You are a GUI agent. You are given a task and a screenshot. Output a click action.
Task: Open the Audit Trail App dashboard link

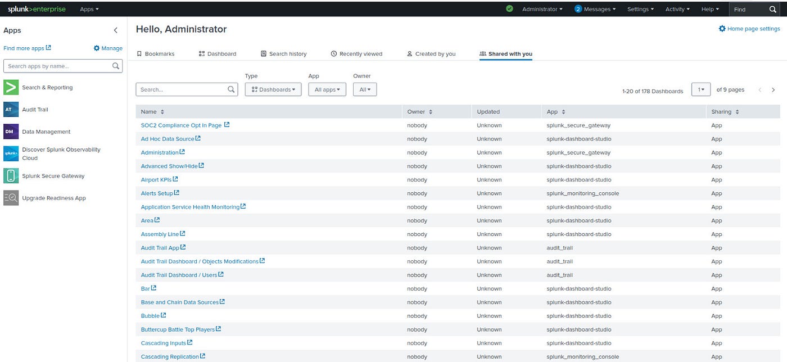pos(160,248)
